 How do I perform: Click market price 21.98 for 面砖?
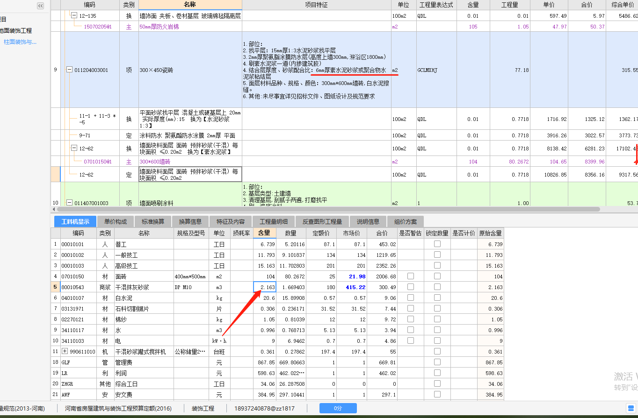[351, 276]
